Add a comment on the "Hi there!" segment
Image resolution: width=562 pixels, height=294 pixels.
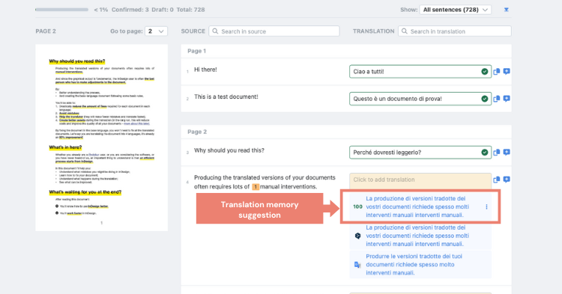point(507,72)
